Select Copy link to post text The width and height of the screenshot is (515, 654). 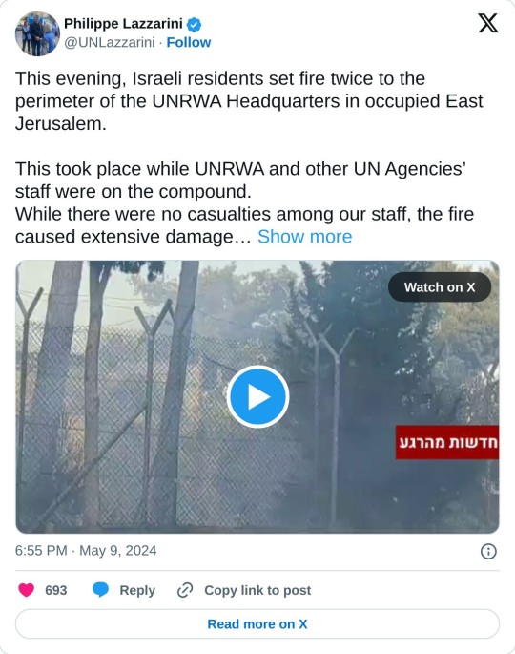(257, 590)
